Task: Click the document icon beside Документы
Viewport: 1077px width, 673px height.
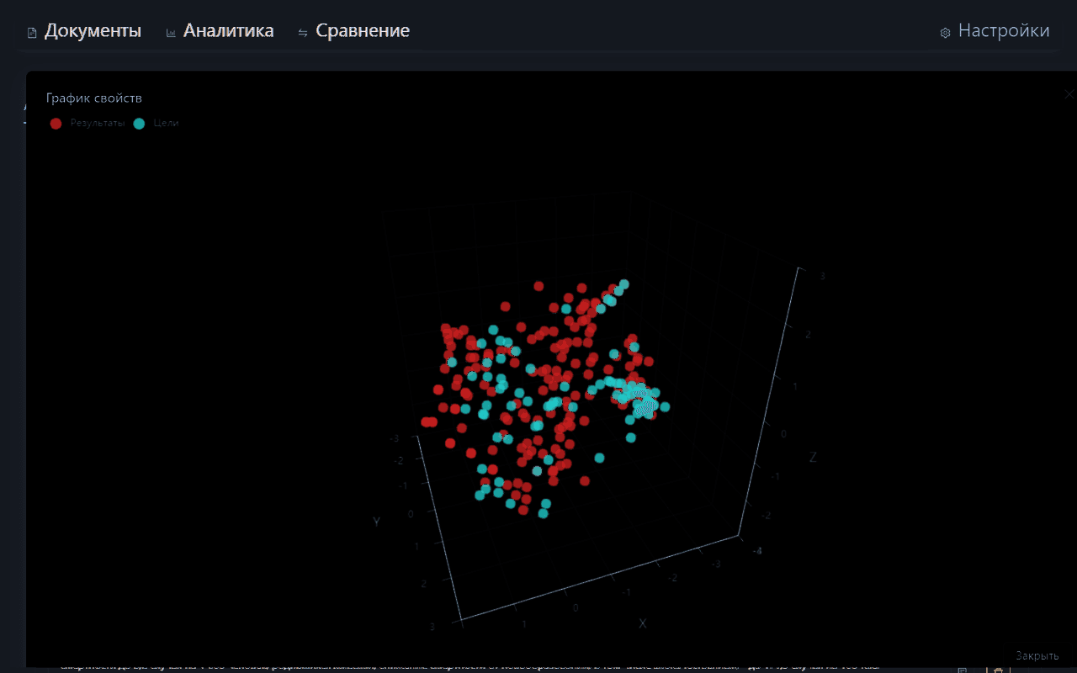Action: [33, 33]
